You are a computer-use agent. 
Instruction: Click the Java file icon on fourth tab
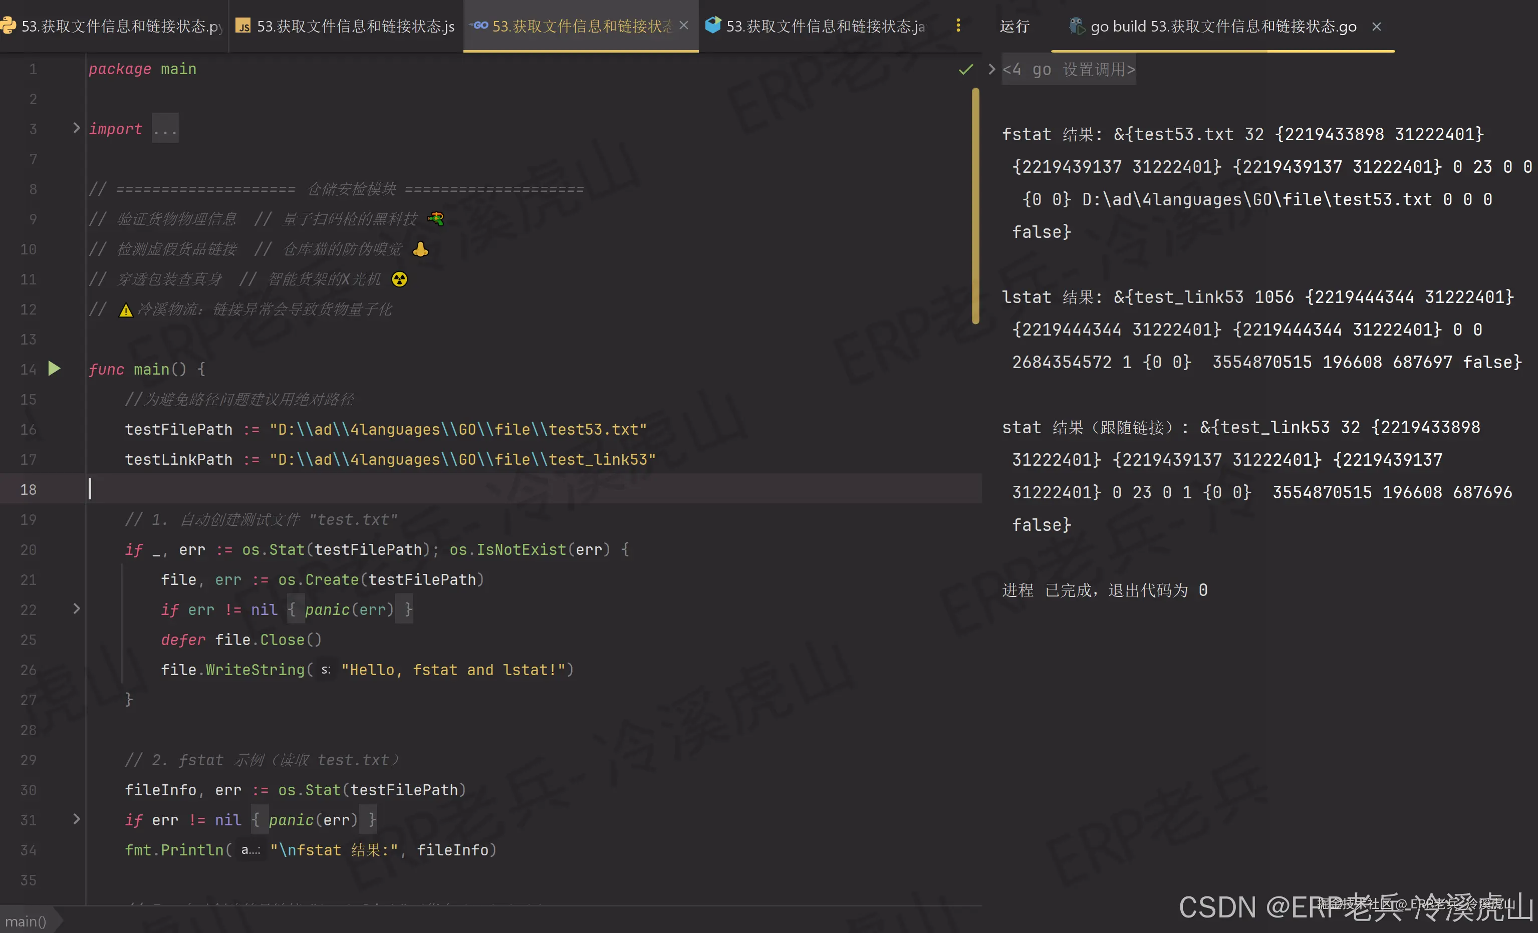(x=712, y=26)
